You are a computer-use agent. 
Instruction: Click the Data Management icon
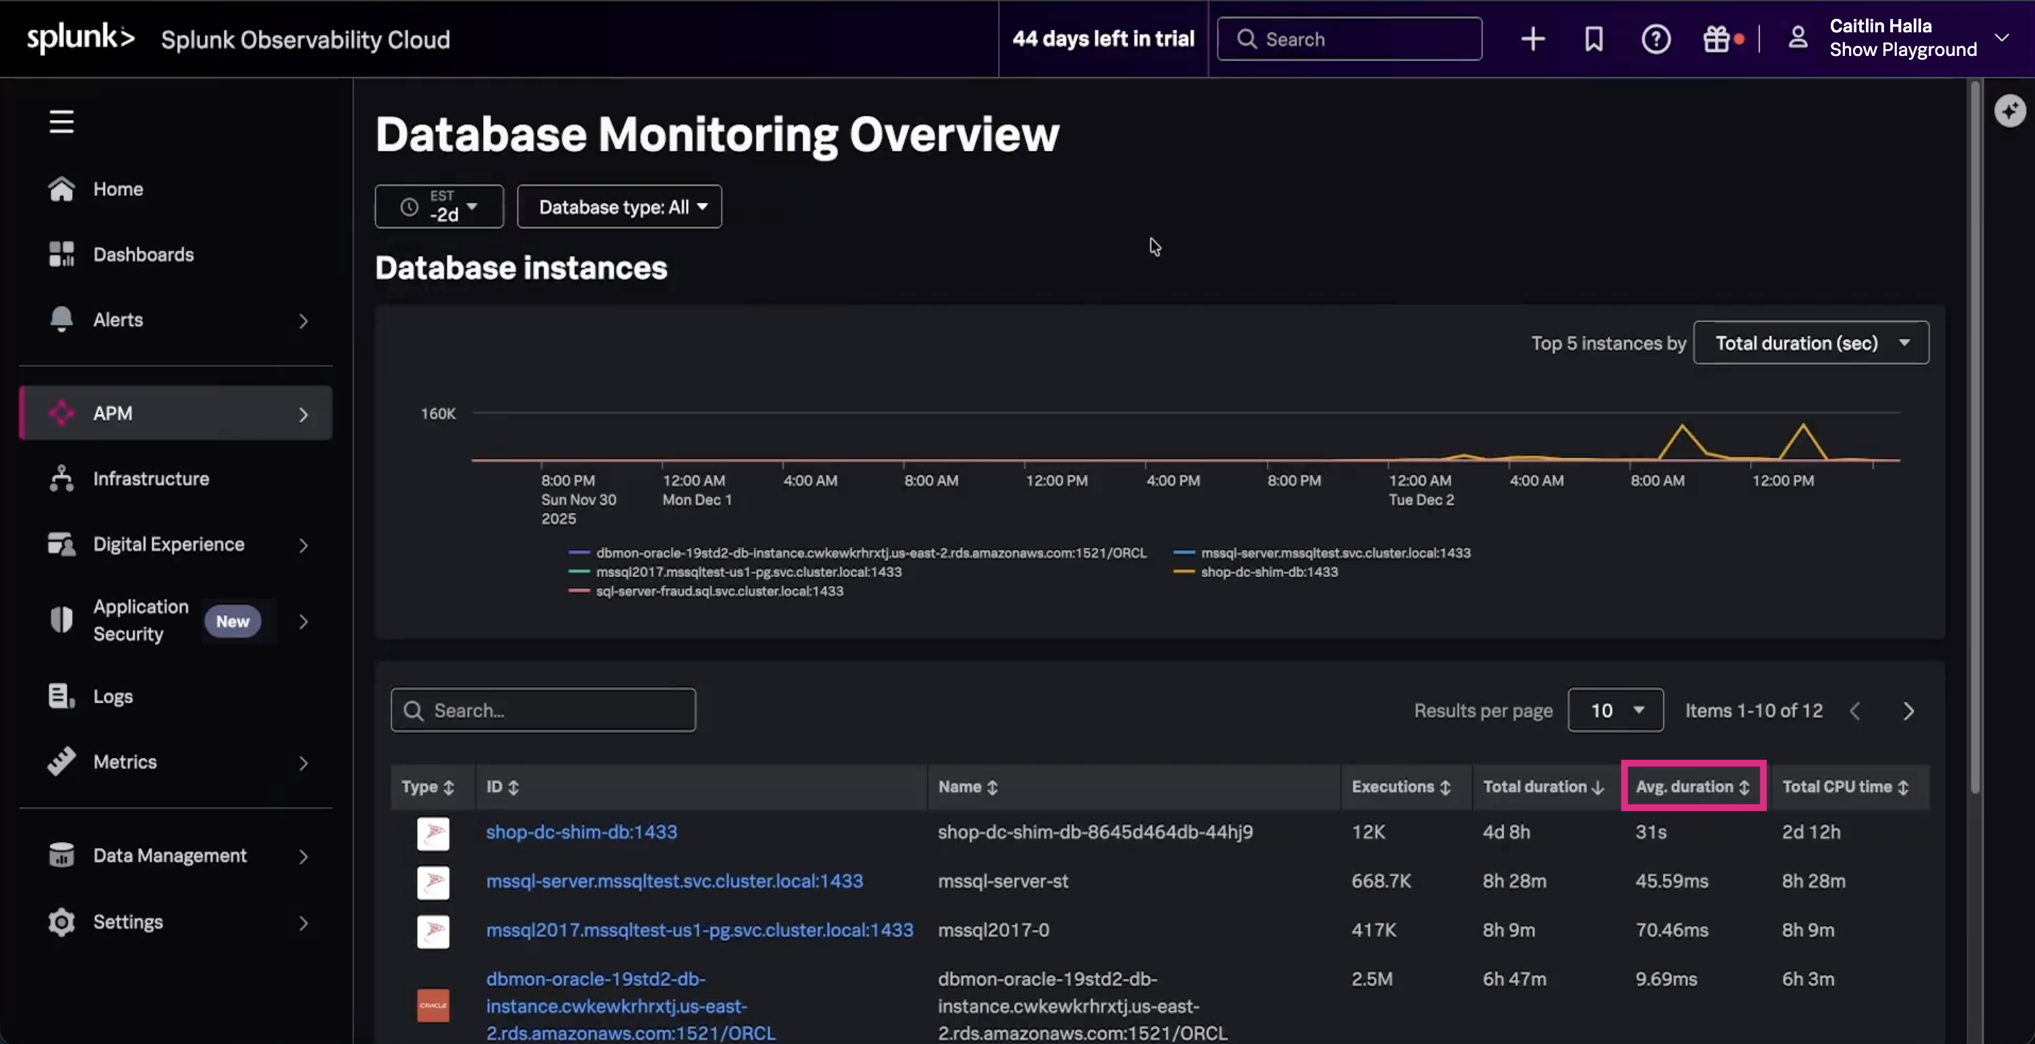coord(61,855)
